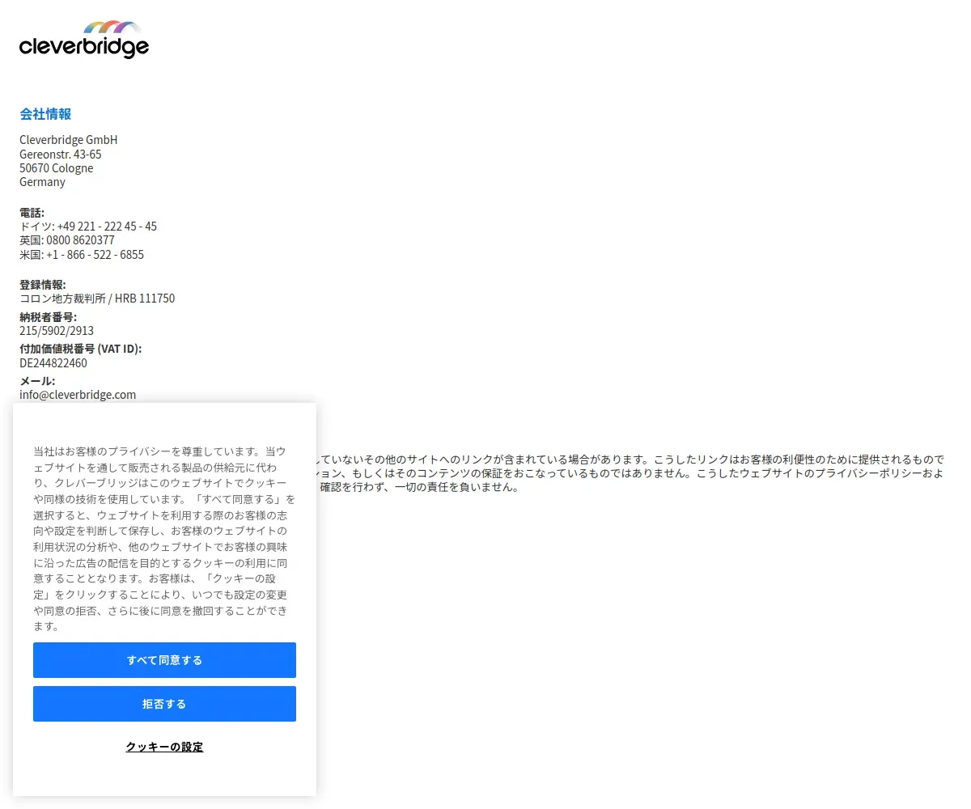
Task: Click the 納税者番号: label
Action: tap(49, 317)
